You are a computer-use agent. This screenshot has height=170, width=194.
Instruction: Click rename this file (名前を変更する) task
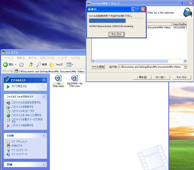point(26,102)
